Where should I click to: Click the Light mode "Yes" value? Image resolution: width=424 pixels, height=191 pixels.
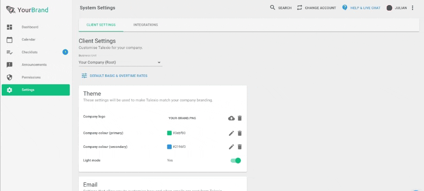click(x=170, y=160)
